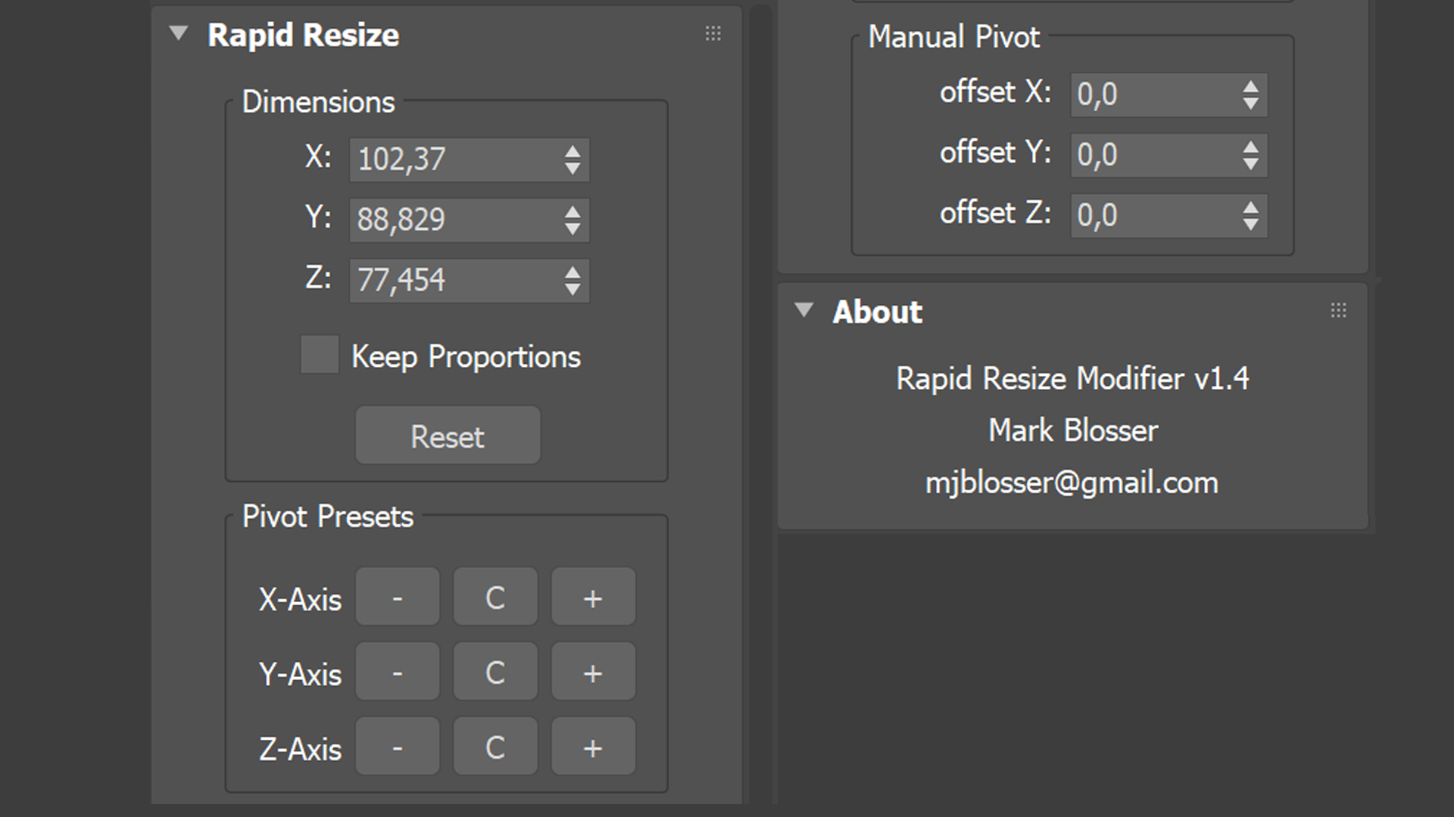Screen dimensions: 1454x817
Task: Set Y-Axis pivot to plus
Action: click(x=593, y=672)
